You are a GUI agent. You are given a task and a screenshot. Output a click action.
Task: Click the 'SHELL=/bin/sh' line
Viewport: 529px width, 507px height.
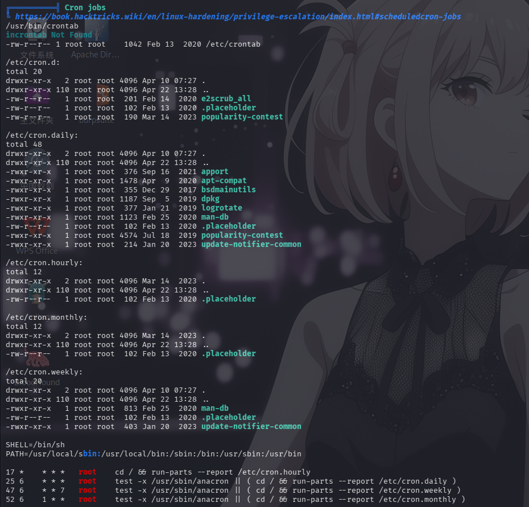[35, 445]
